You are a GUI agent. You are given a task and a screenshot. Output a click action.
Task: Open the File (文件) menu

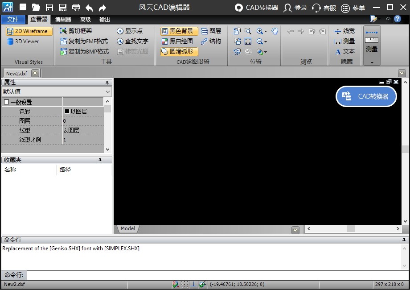13,20
